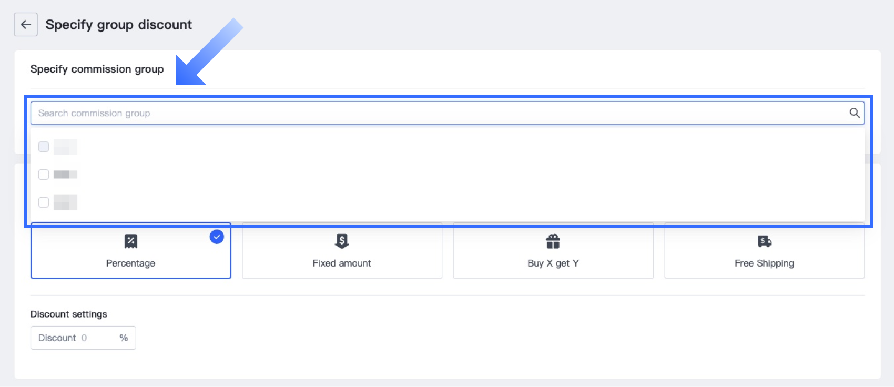The image size is (894, 387).
Task: Click the Buy X get Y gift icon
Action: point(553,241)
